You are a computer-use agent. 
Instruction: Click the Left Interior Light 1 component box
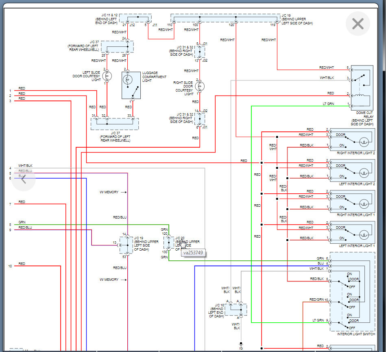(x=352, y=232)
